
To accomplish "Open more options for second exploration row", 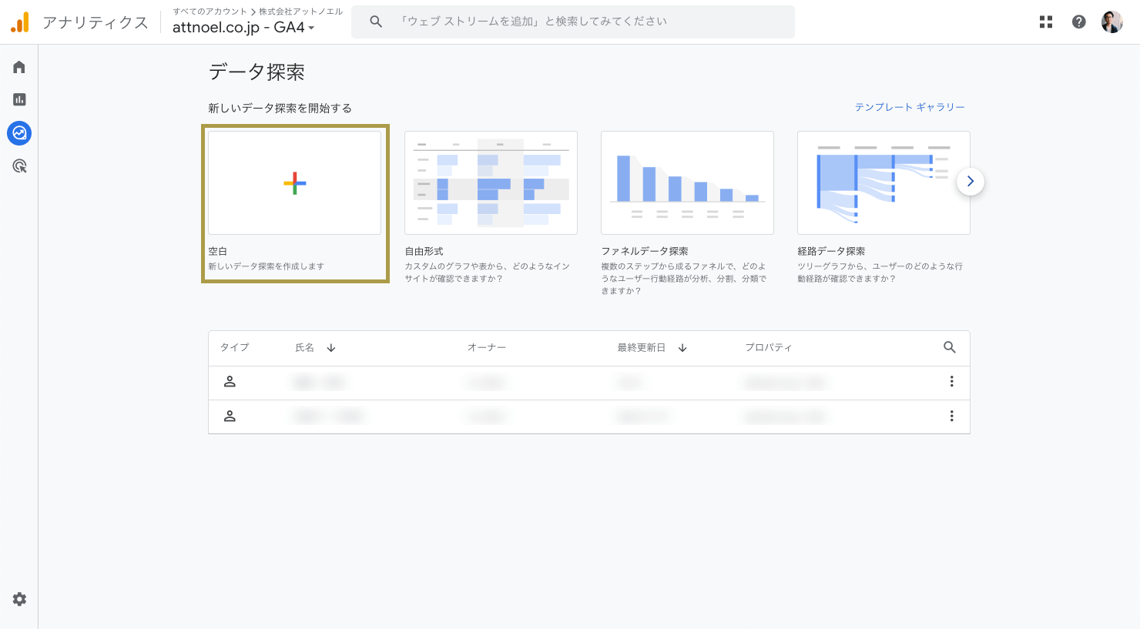I will coord(951,417).
